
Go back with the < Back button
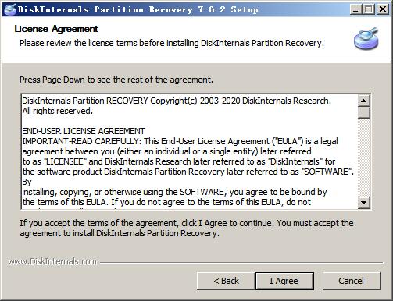226,281
